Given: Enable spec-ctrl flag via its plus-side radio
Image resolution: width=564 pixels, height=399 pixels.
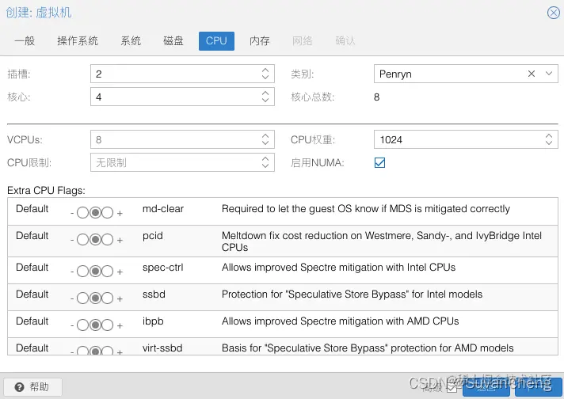Looking at the screenshot, I should [107, 271].
